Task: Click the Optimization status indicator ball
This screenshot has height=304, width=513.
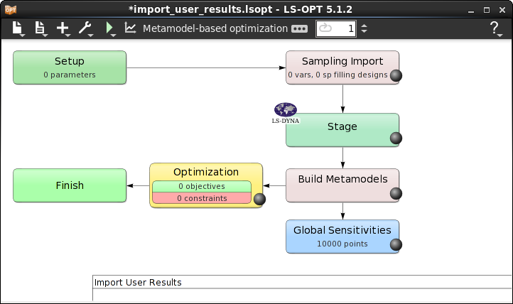Action: (260, 199)
